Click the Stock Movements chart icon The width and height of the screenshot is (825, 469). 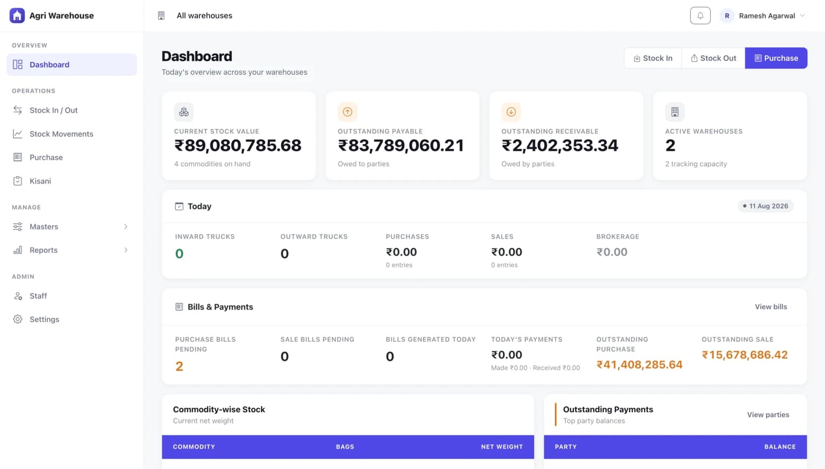pos(18,134)
